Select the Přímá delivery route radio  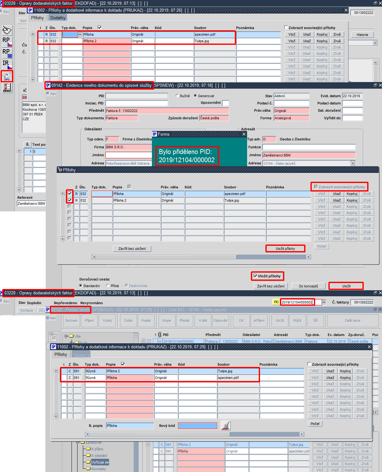[108, 286]
